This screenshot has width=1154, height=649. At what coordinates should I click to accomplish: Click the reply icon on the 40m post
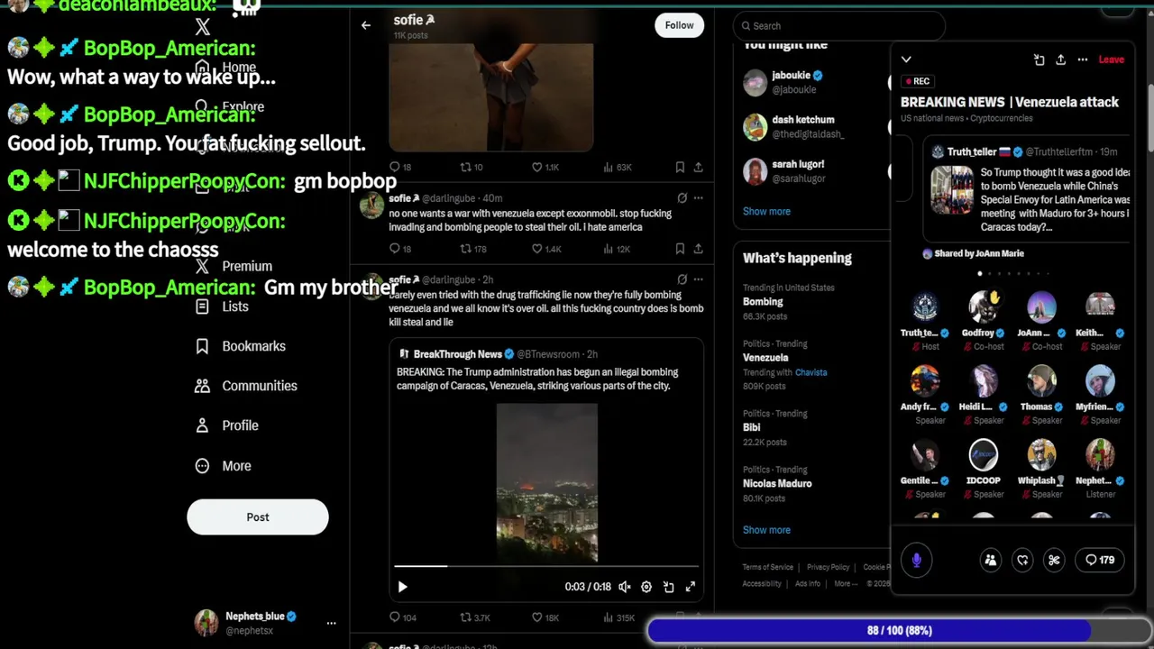[395, 249]
